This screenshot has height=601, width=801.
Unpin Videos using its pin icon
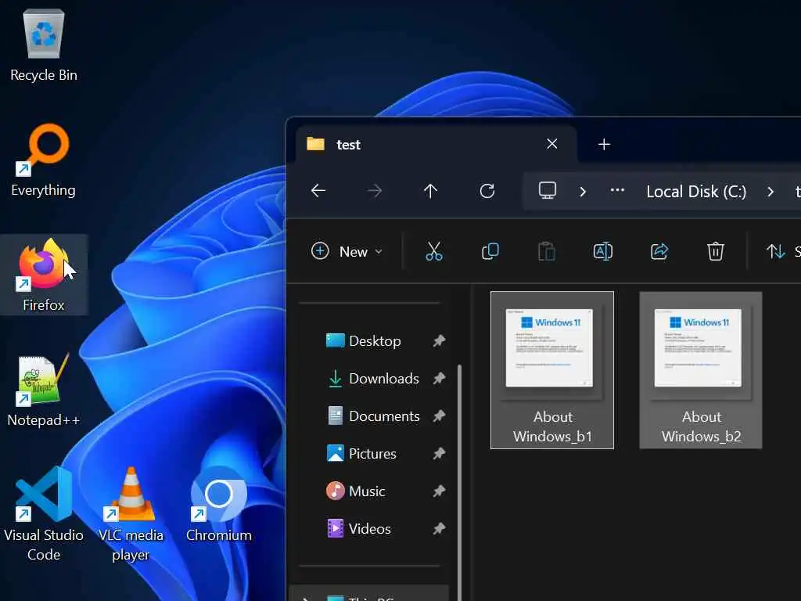click(x=440, y=529)
